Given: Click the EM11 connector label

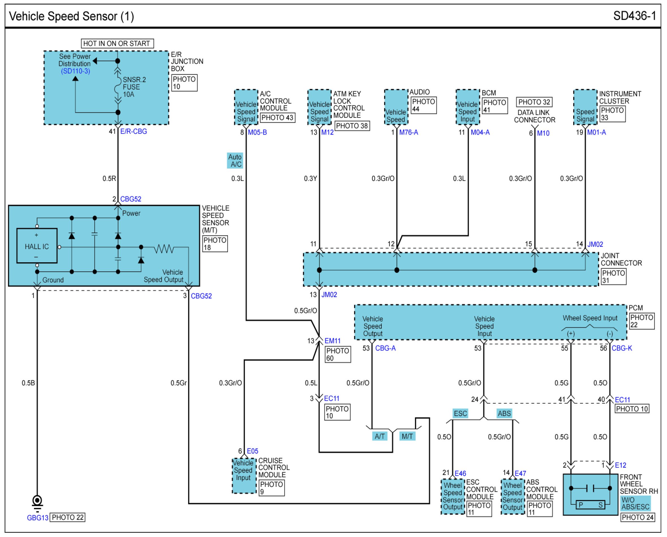Looking at the screenshot, I should click(x=332, y=341).
